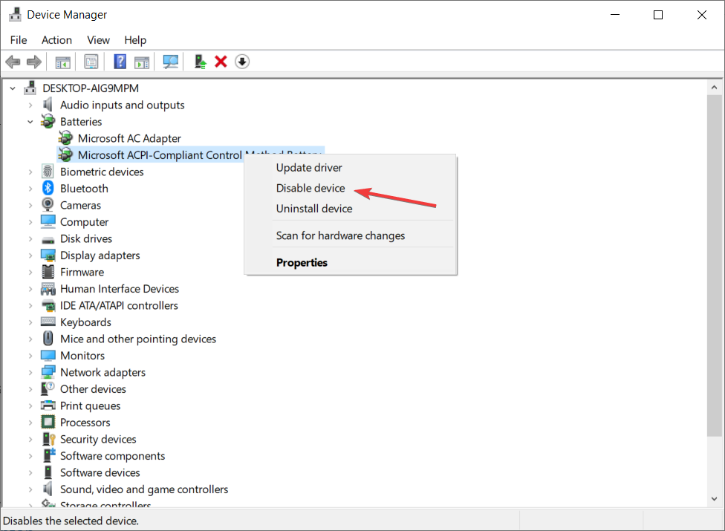Click the scrollbar up arrow
The width and height of the screenshot is (725, 531).
pos(714,88)
